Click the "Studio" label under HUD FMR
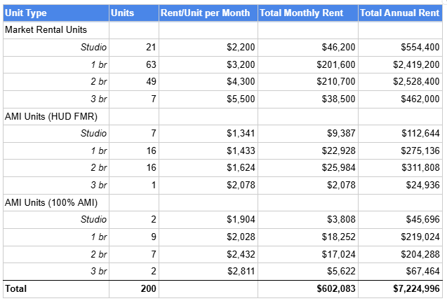This screenshot has width=447, height=301. pos(93,134)
